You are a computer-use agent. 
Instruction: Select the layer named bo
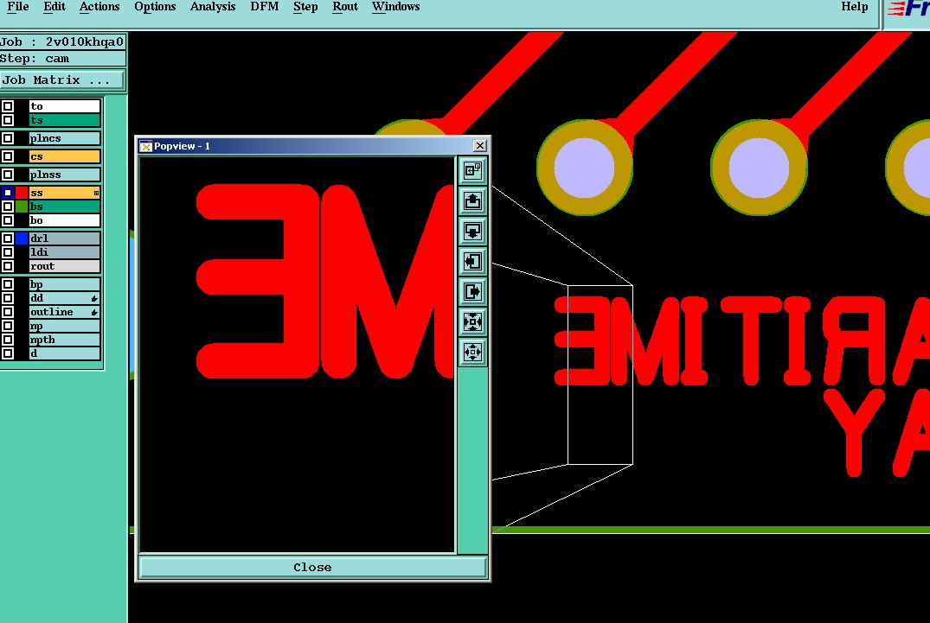tap(65, 220)
